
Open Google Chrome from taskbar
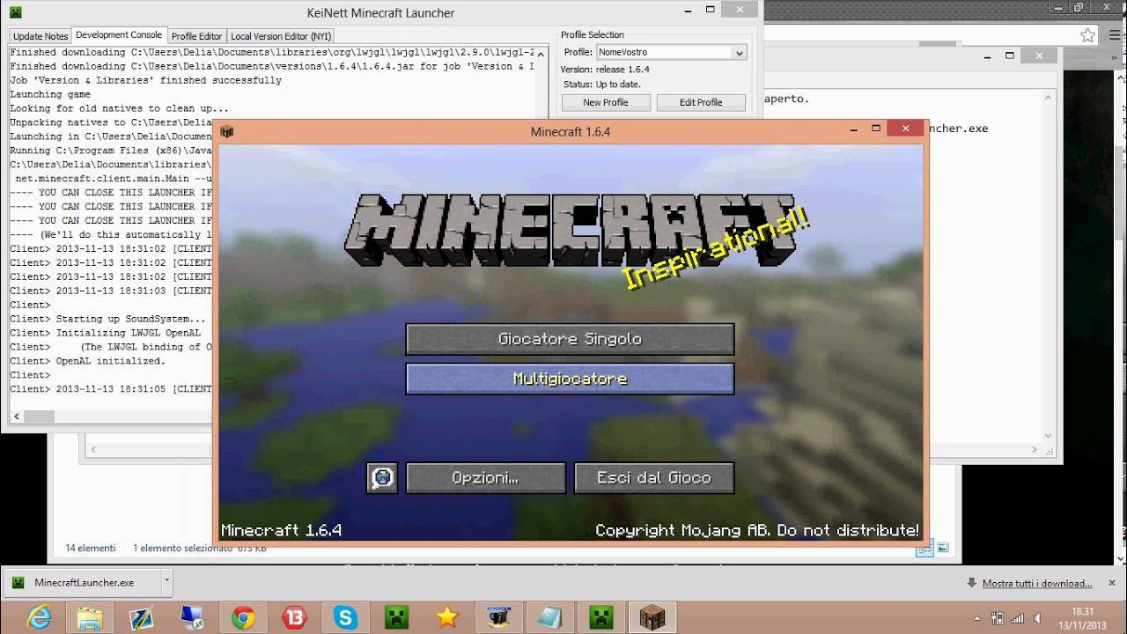(x=243, y=617)
